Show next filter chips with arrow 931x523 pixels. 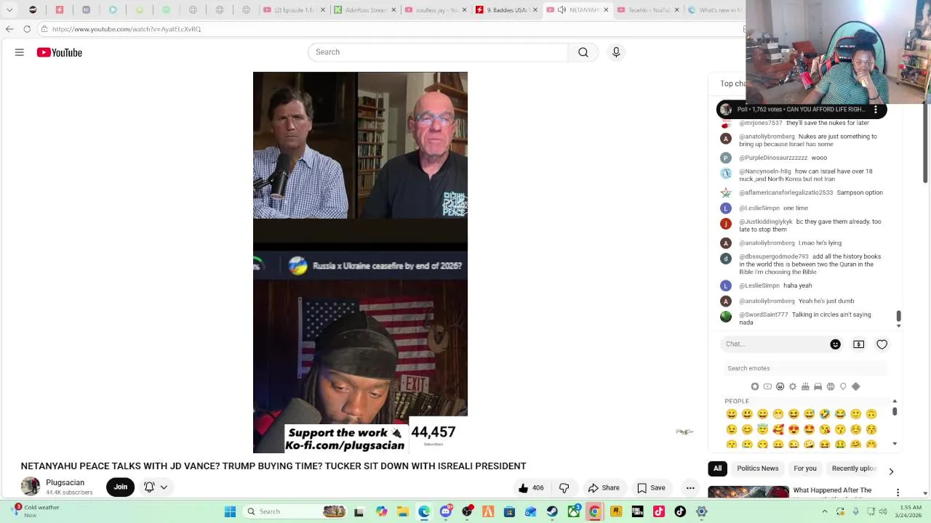click(x=891, y=471)
